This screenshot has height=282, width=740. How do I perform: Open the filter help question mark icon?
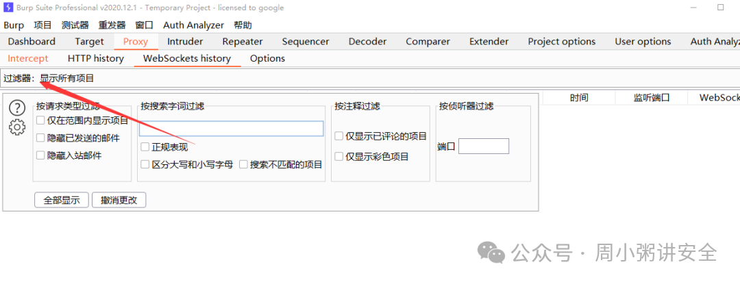click(x=17, y=108)
